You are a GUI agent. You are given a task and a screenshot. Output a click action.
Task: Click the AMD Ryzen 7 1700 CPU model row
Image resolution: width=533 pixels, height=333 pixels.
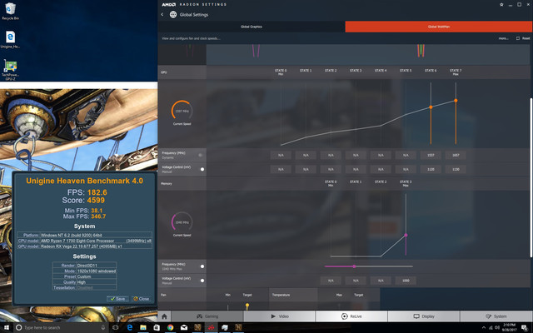84,241
